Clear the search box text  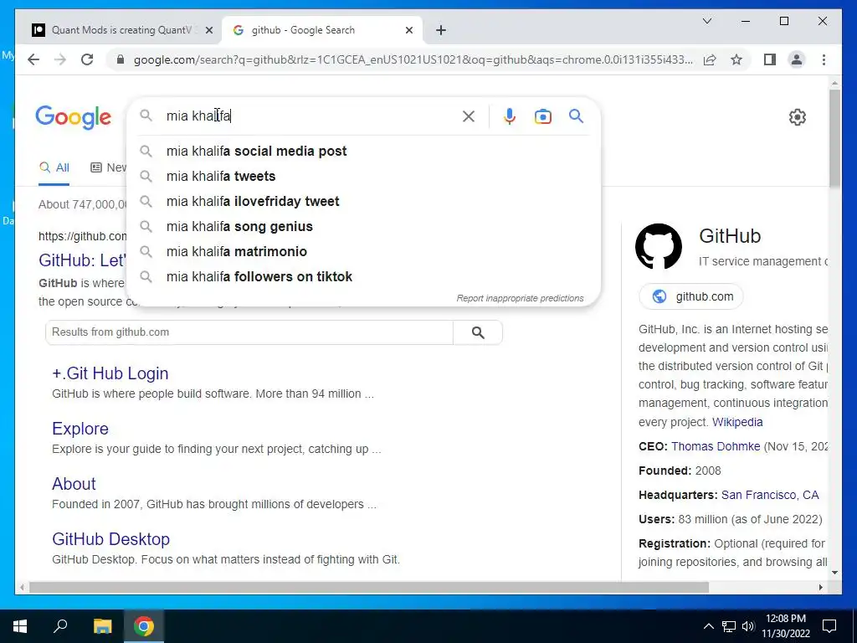469,116
